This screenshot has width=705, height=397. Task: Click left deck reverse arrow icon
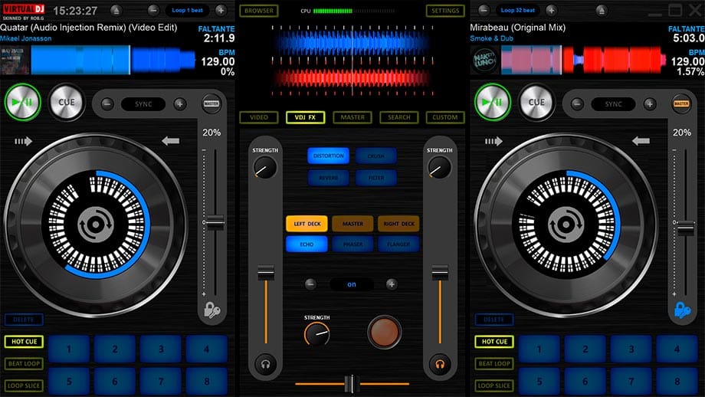(x=170, y=142)
